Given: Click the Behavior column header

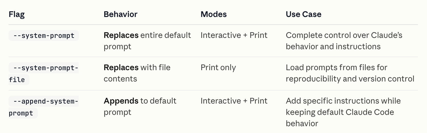Looking at the screenshot, I should point(120,14).
